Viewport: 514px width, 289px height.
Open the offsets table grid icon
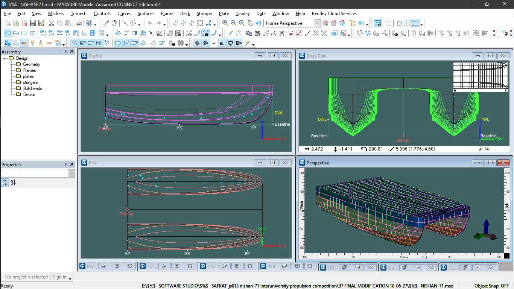point(93,33)
